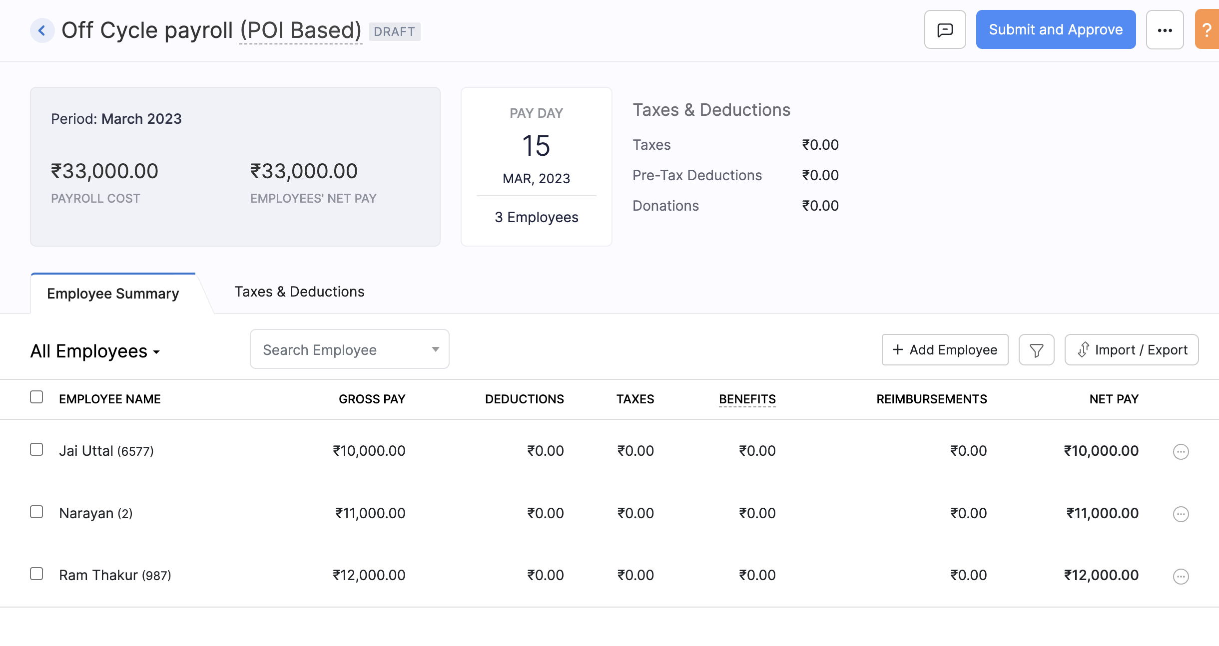Toggle the checkbox for Narayan row
The image size is (1219, 646).
pos(36,511)
